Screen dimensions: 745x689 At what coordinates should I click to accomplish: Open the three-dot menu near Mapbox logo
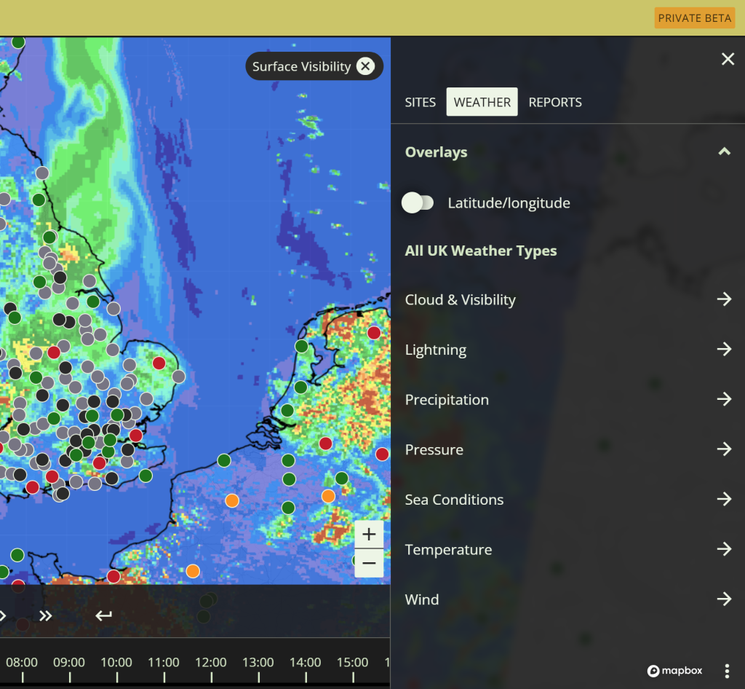tap(727, 671)
